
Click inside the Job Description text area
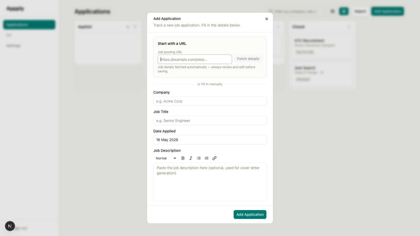pos(210,182)
